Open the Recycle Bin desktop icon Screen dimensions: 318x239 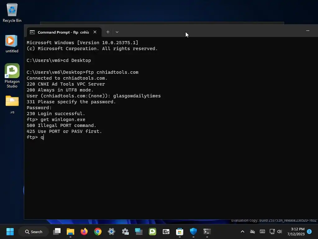[12, 12]
